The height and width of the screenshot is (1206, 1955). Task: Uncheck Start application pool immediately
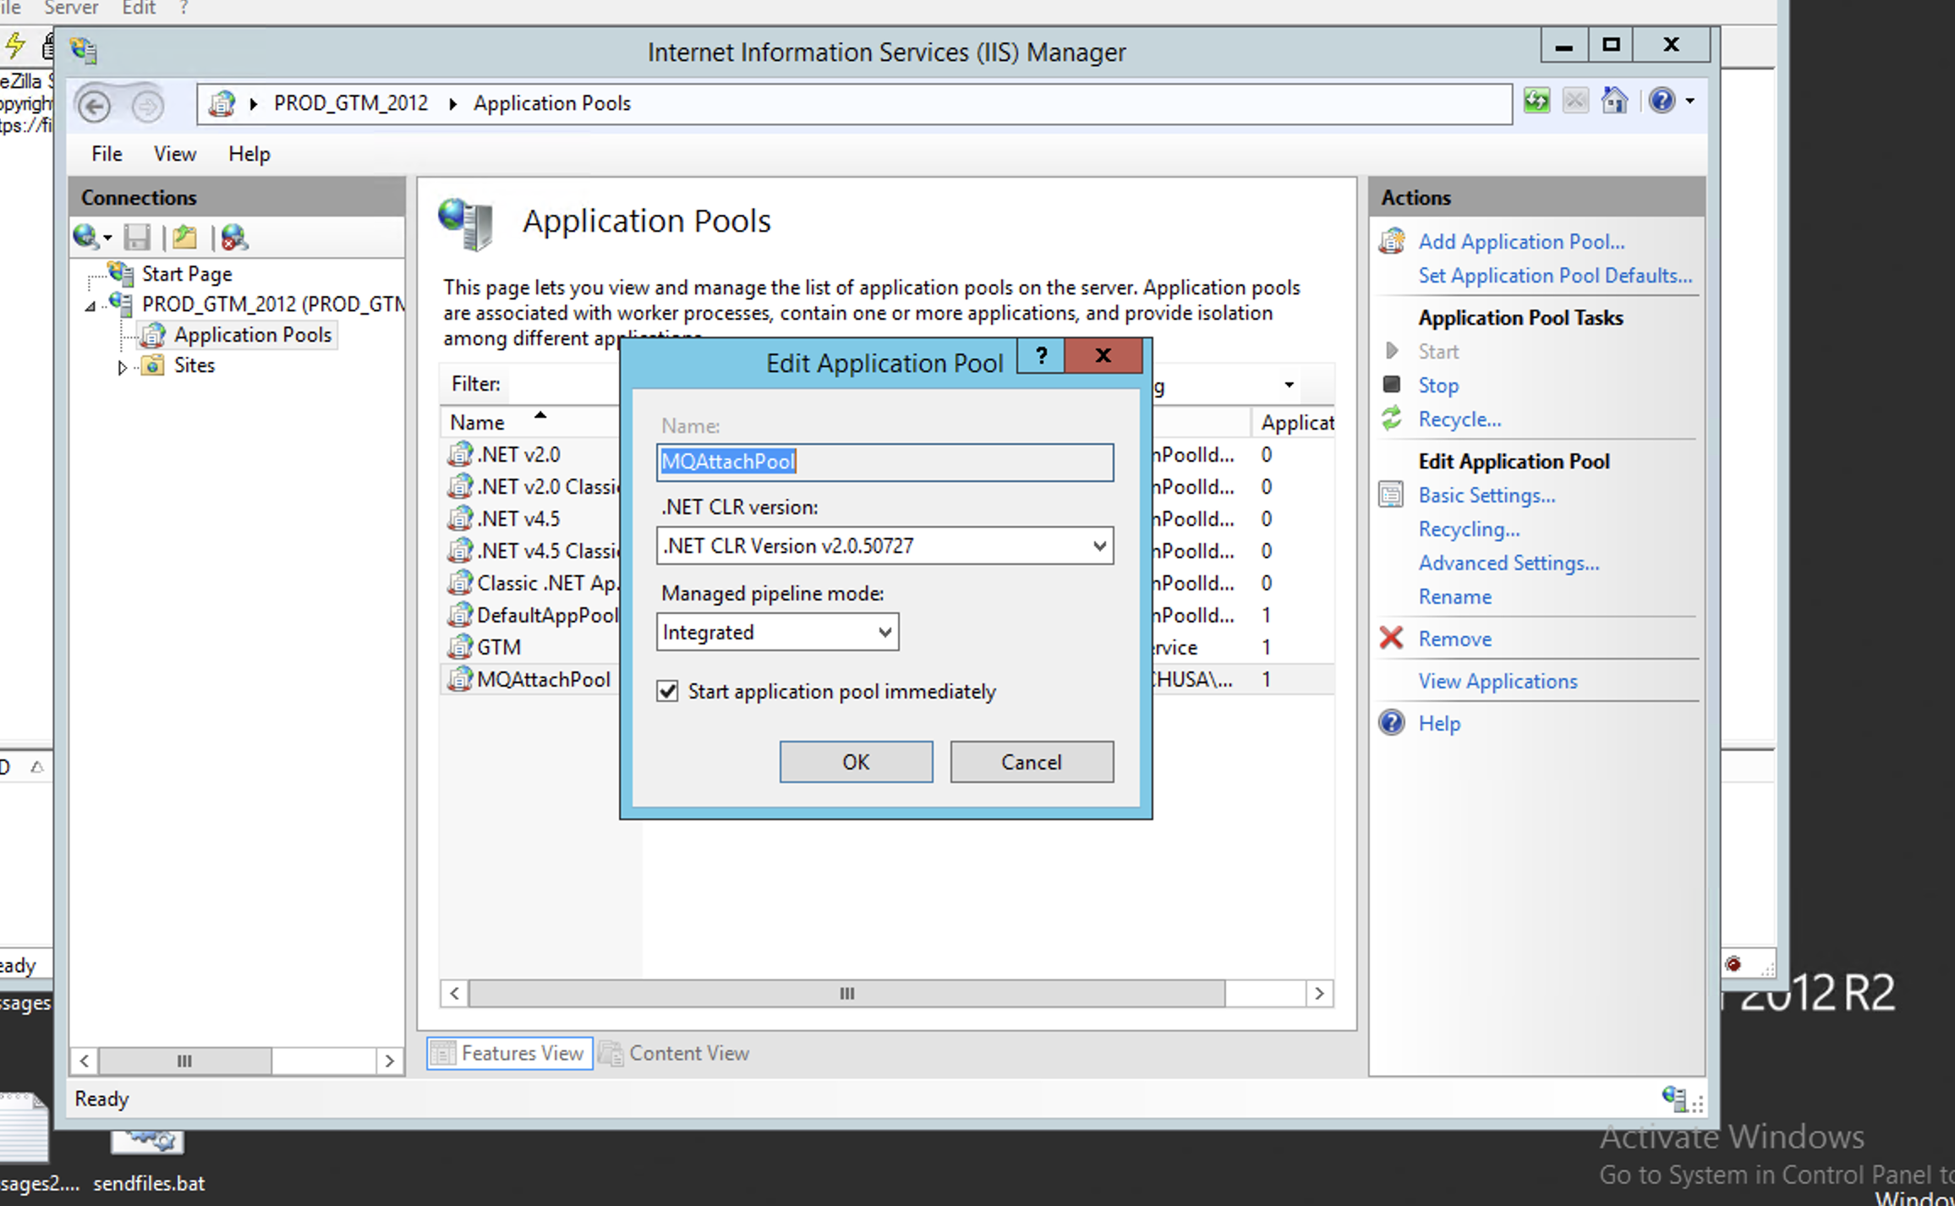coord(668,692)
